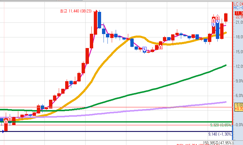
Task: Click the sell marker S at the dip after the peak
Action: [x=144, y=49]
